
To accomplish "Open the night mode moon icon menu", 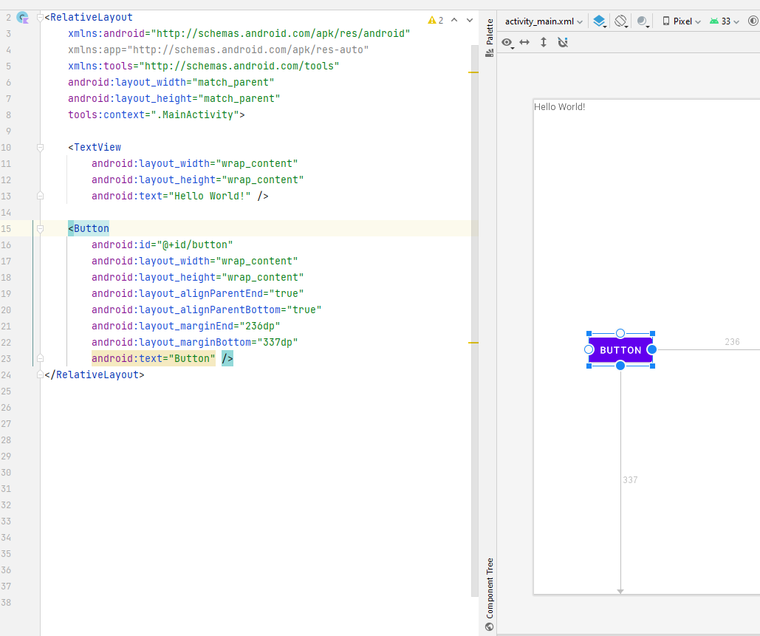I will [643, 21].
